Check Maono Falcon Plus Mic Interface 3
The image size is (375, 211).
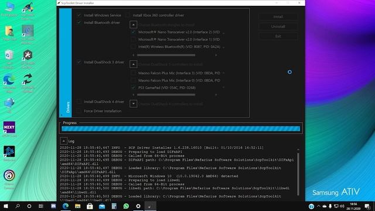(x=133, y=73)
